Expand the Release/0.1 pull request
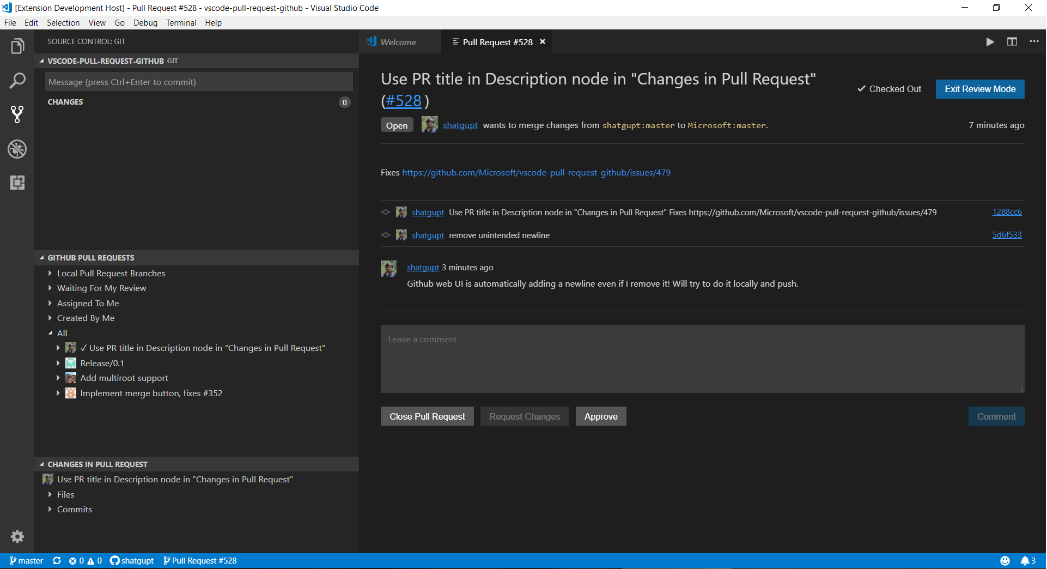The height and width of the screenshot is (569, 1047). (58, 363)
